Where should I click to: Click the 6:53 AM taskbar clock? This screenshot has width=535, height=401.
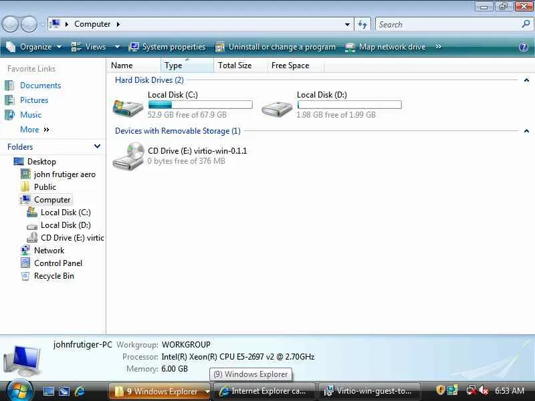[x=510, y=391]
